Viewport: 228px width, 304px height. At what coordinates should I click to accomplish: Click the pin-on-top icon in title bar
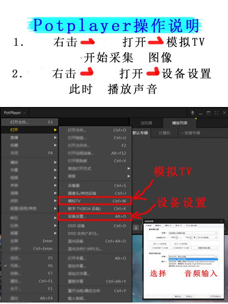click(x=192, y=113)
